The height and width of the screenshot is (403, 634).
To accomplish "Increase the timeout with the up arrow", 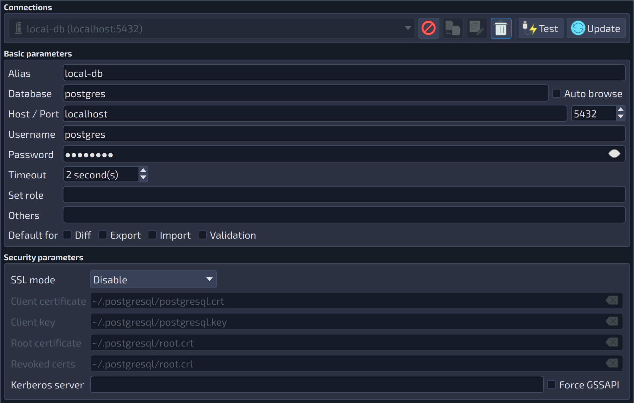I will (x=143, y=171).
